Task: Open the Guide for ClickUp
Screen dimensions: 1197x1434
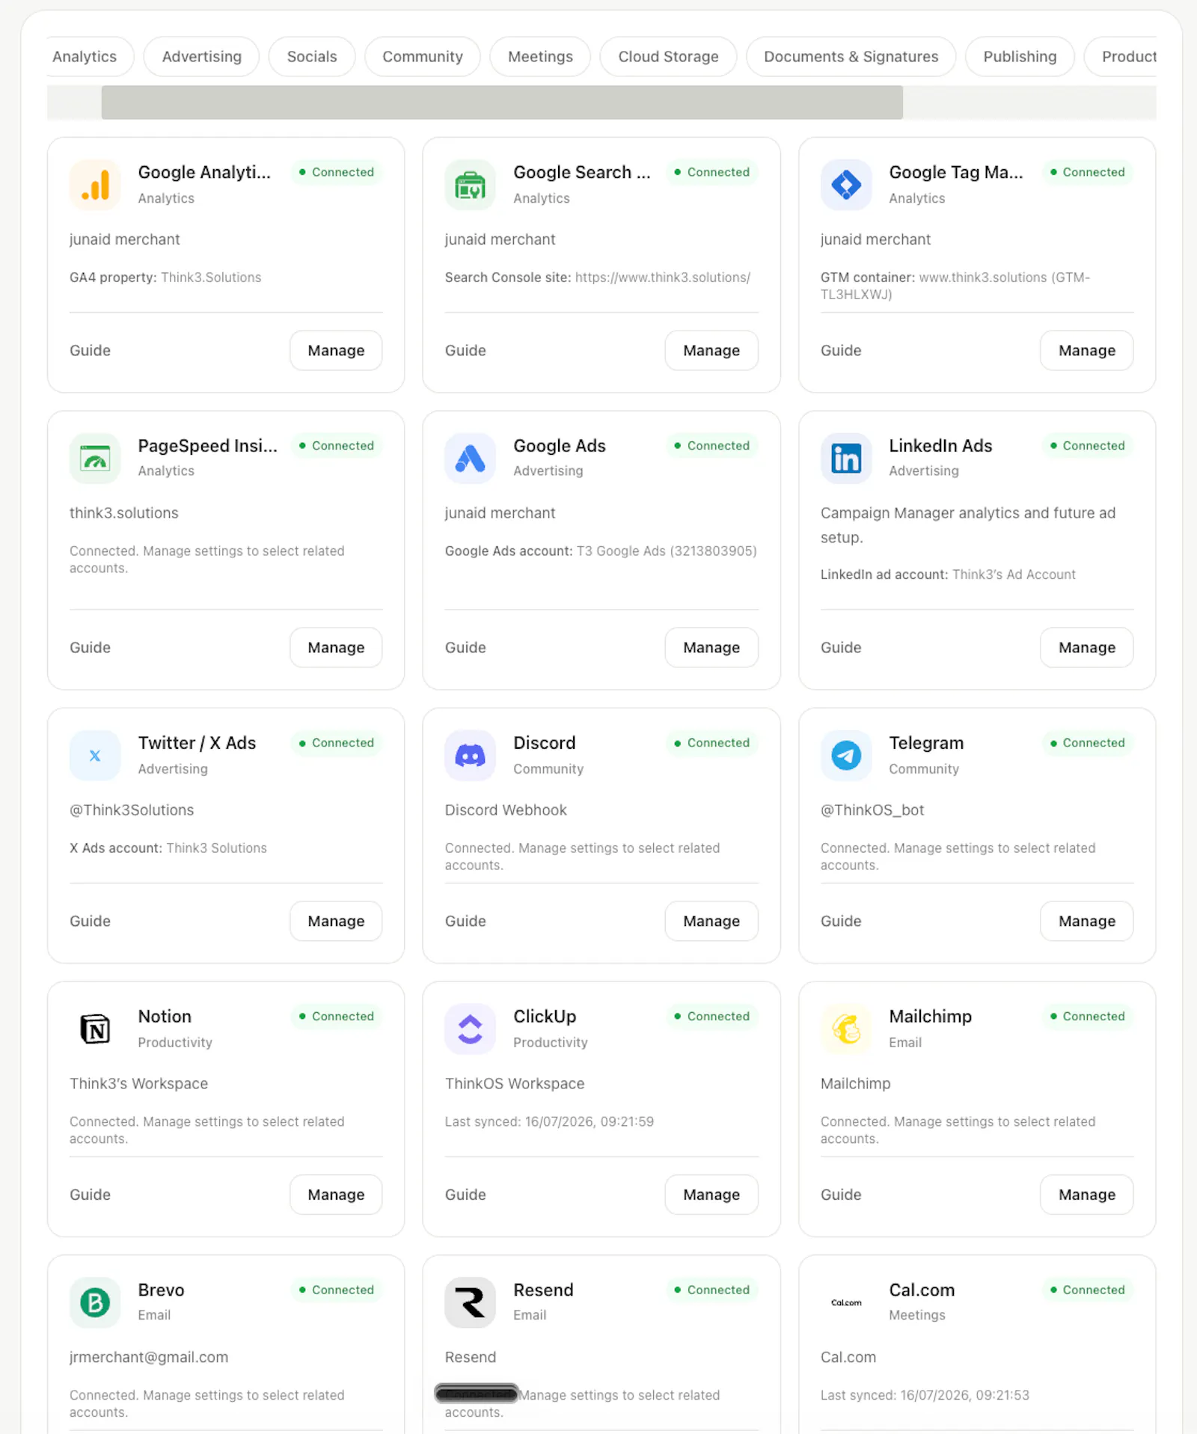Action: pyautogui.click(x=465, y=1195)
